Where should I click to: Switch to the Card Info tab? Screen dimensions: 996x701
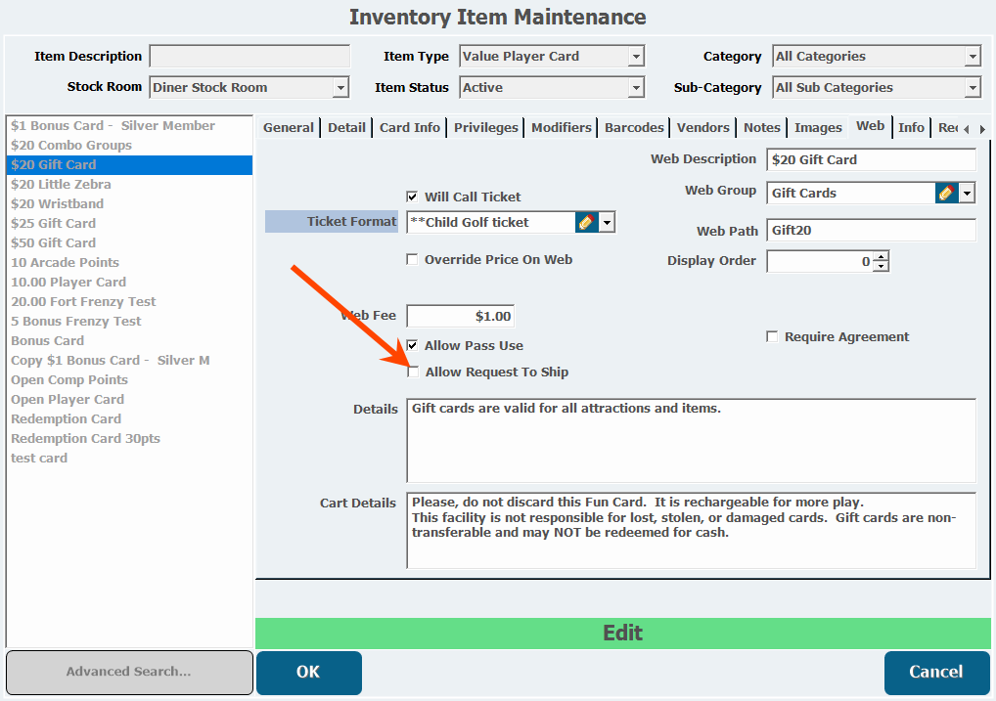click(409, 127)
